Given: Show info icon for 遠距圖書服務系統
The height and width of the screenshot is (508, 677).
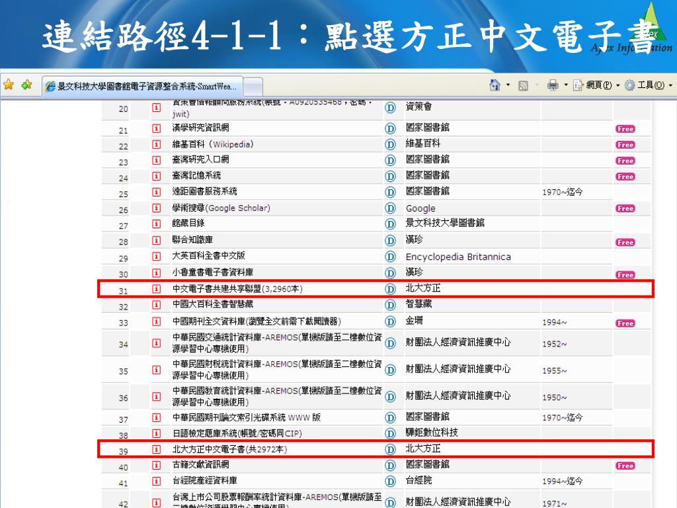Looking at the screenshot, I should 156,192.
